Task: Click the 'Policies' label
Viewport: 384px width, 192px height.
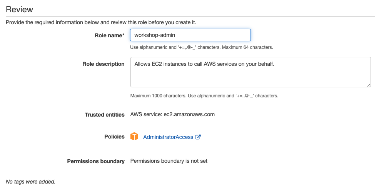Action: click(x=114, y=137)
